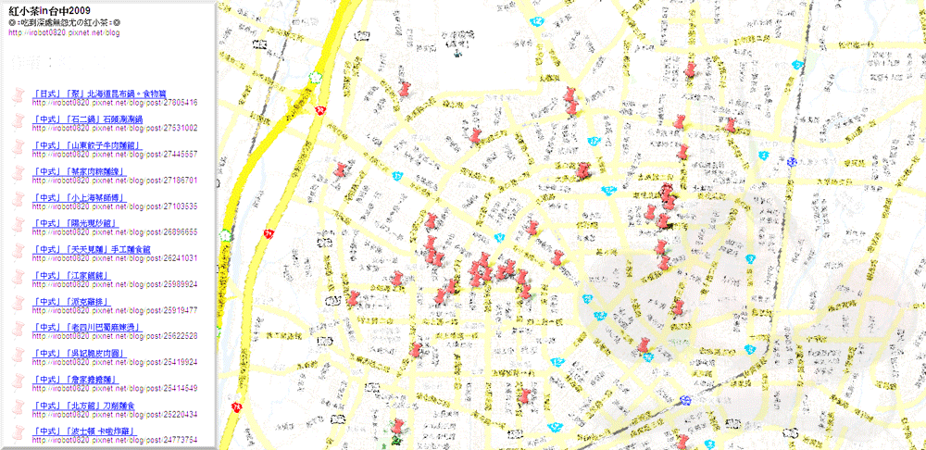Open the 北海道昆布鍋 食物篇 entry link
The width and height of the screenshot is (926, 450).
coord(100,94)
